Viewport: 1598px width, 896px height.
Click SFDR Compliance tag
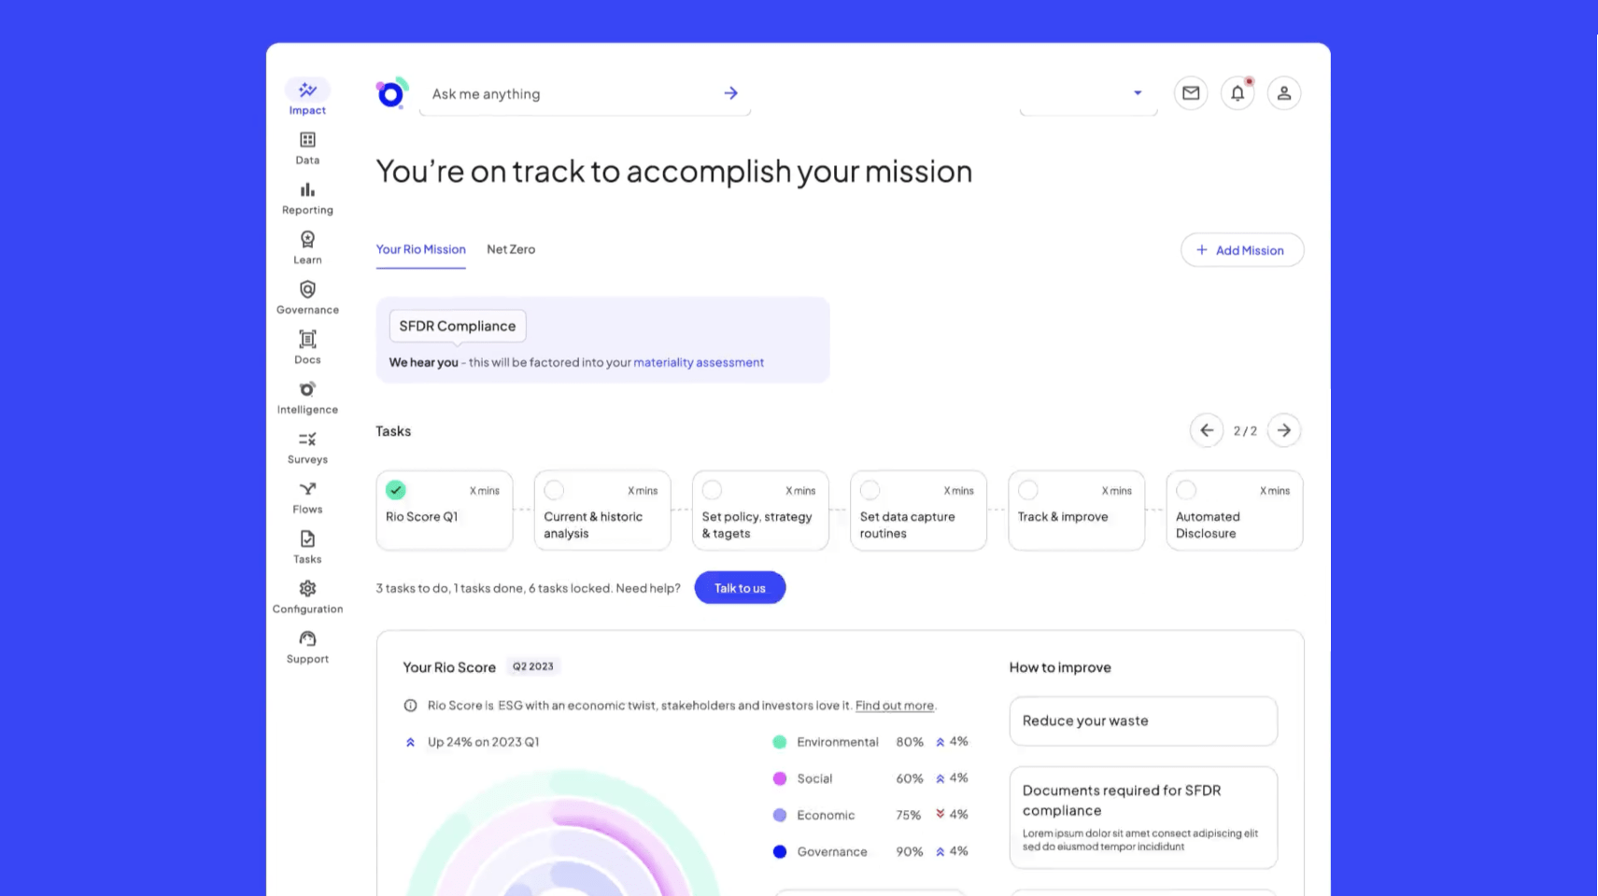pos(458,326)
